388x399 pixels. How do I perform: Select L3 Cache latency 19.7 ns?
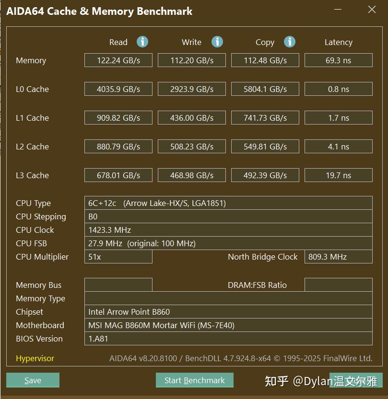pos(339,175)
